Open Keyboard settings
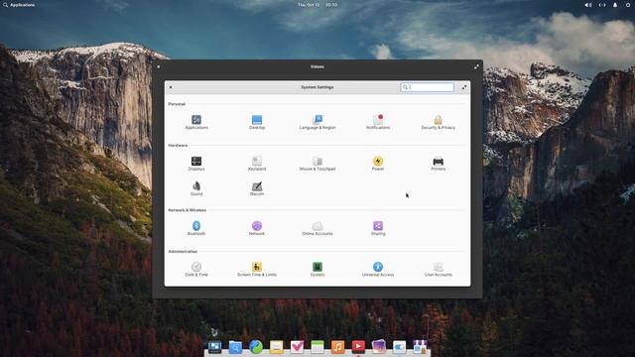 pos(257,164)
